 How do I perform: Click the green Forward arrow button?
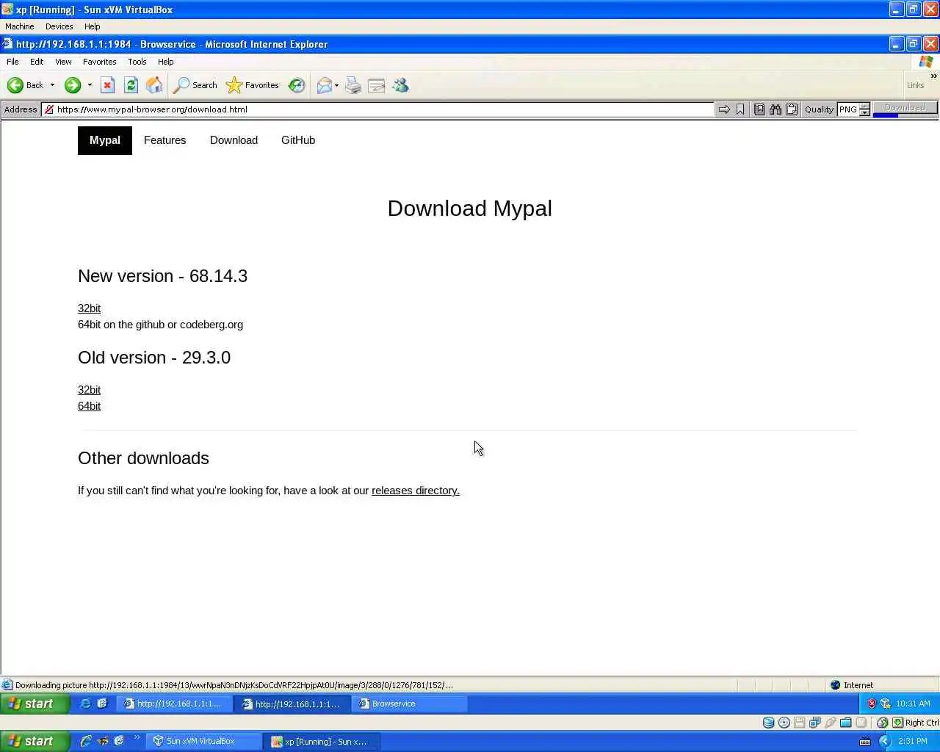click(72, 85)
